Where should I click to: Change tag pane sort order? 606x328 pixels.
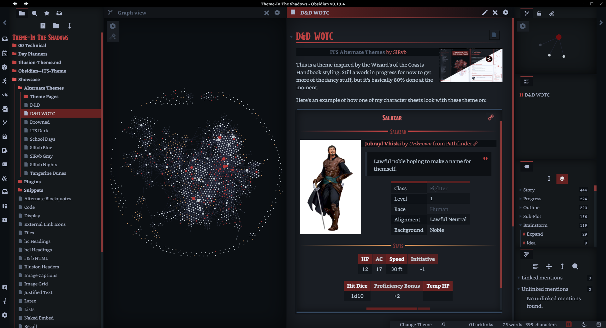(549, 179)
